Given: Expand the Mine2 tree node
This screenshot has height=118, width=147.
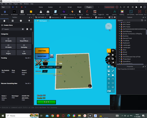Looking at the screenshot, I should tap(119, 52).
